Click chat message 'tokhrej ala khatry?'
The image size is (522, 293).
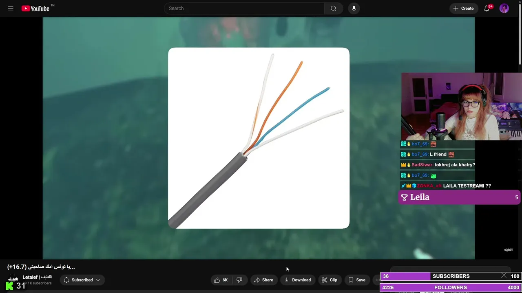coord(455,165)
